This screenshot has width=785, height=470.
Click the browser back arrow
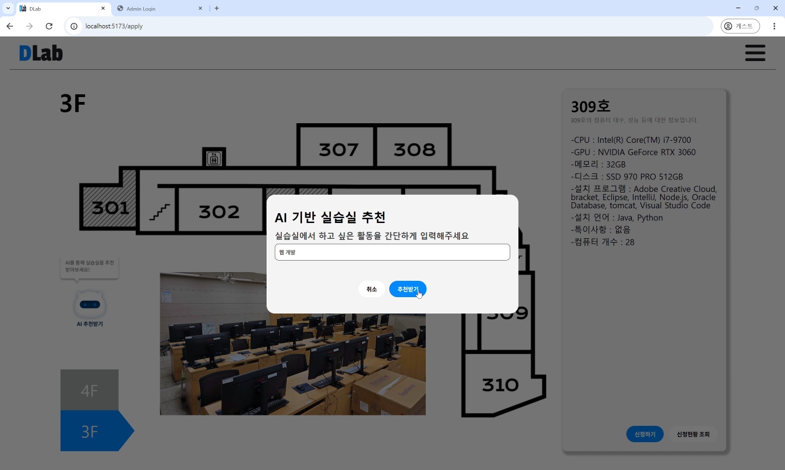coord(10,26)
